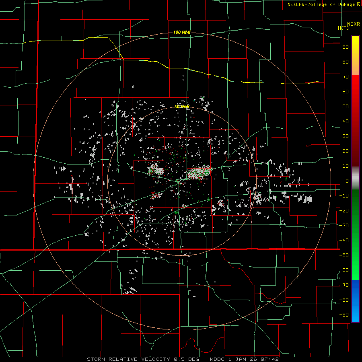The width and height of the screenshot is (362, 362).
Task: Select the -90 scale value
Action: 344,315
